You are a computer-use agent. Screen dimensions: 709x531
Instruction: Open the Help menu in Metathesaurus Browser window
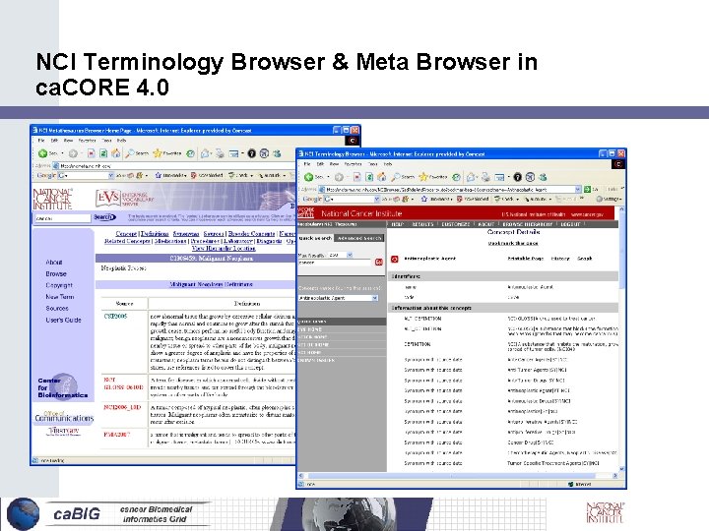coord(121,141)
